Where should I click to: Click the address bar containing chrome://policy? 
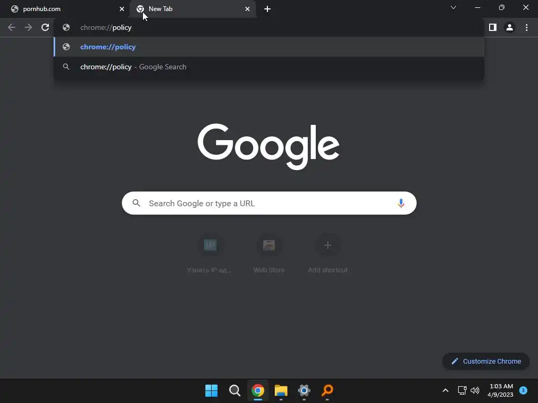(269, 27)
